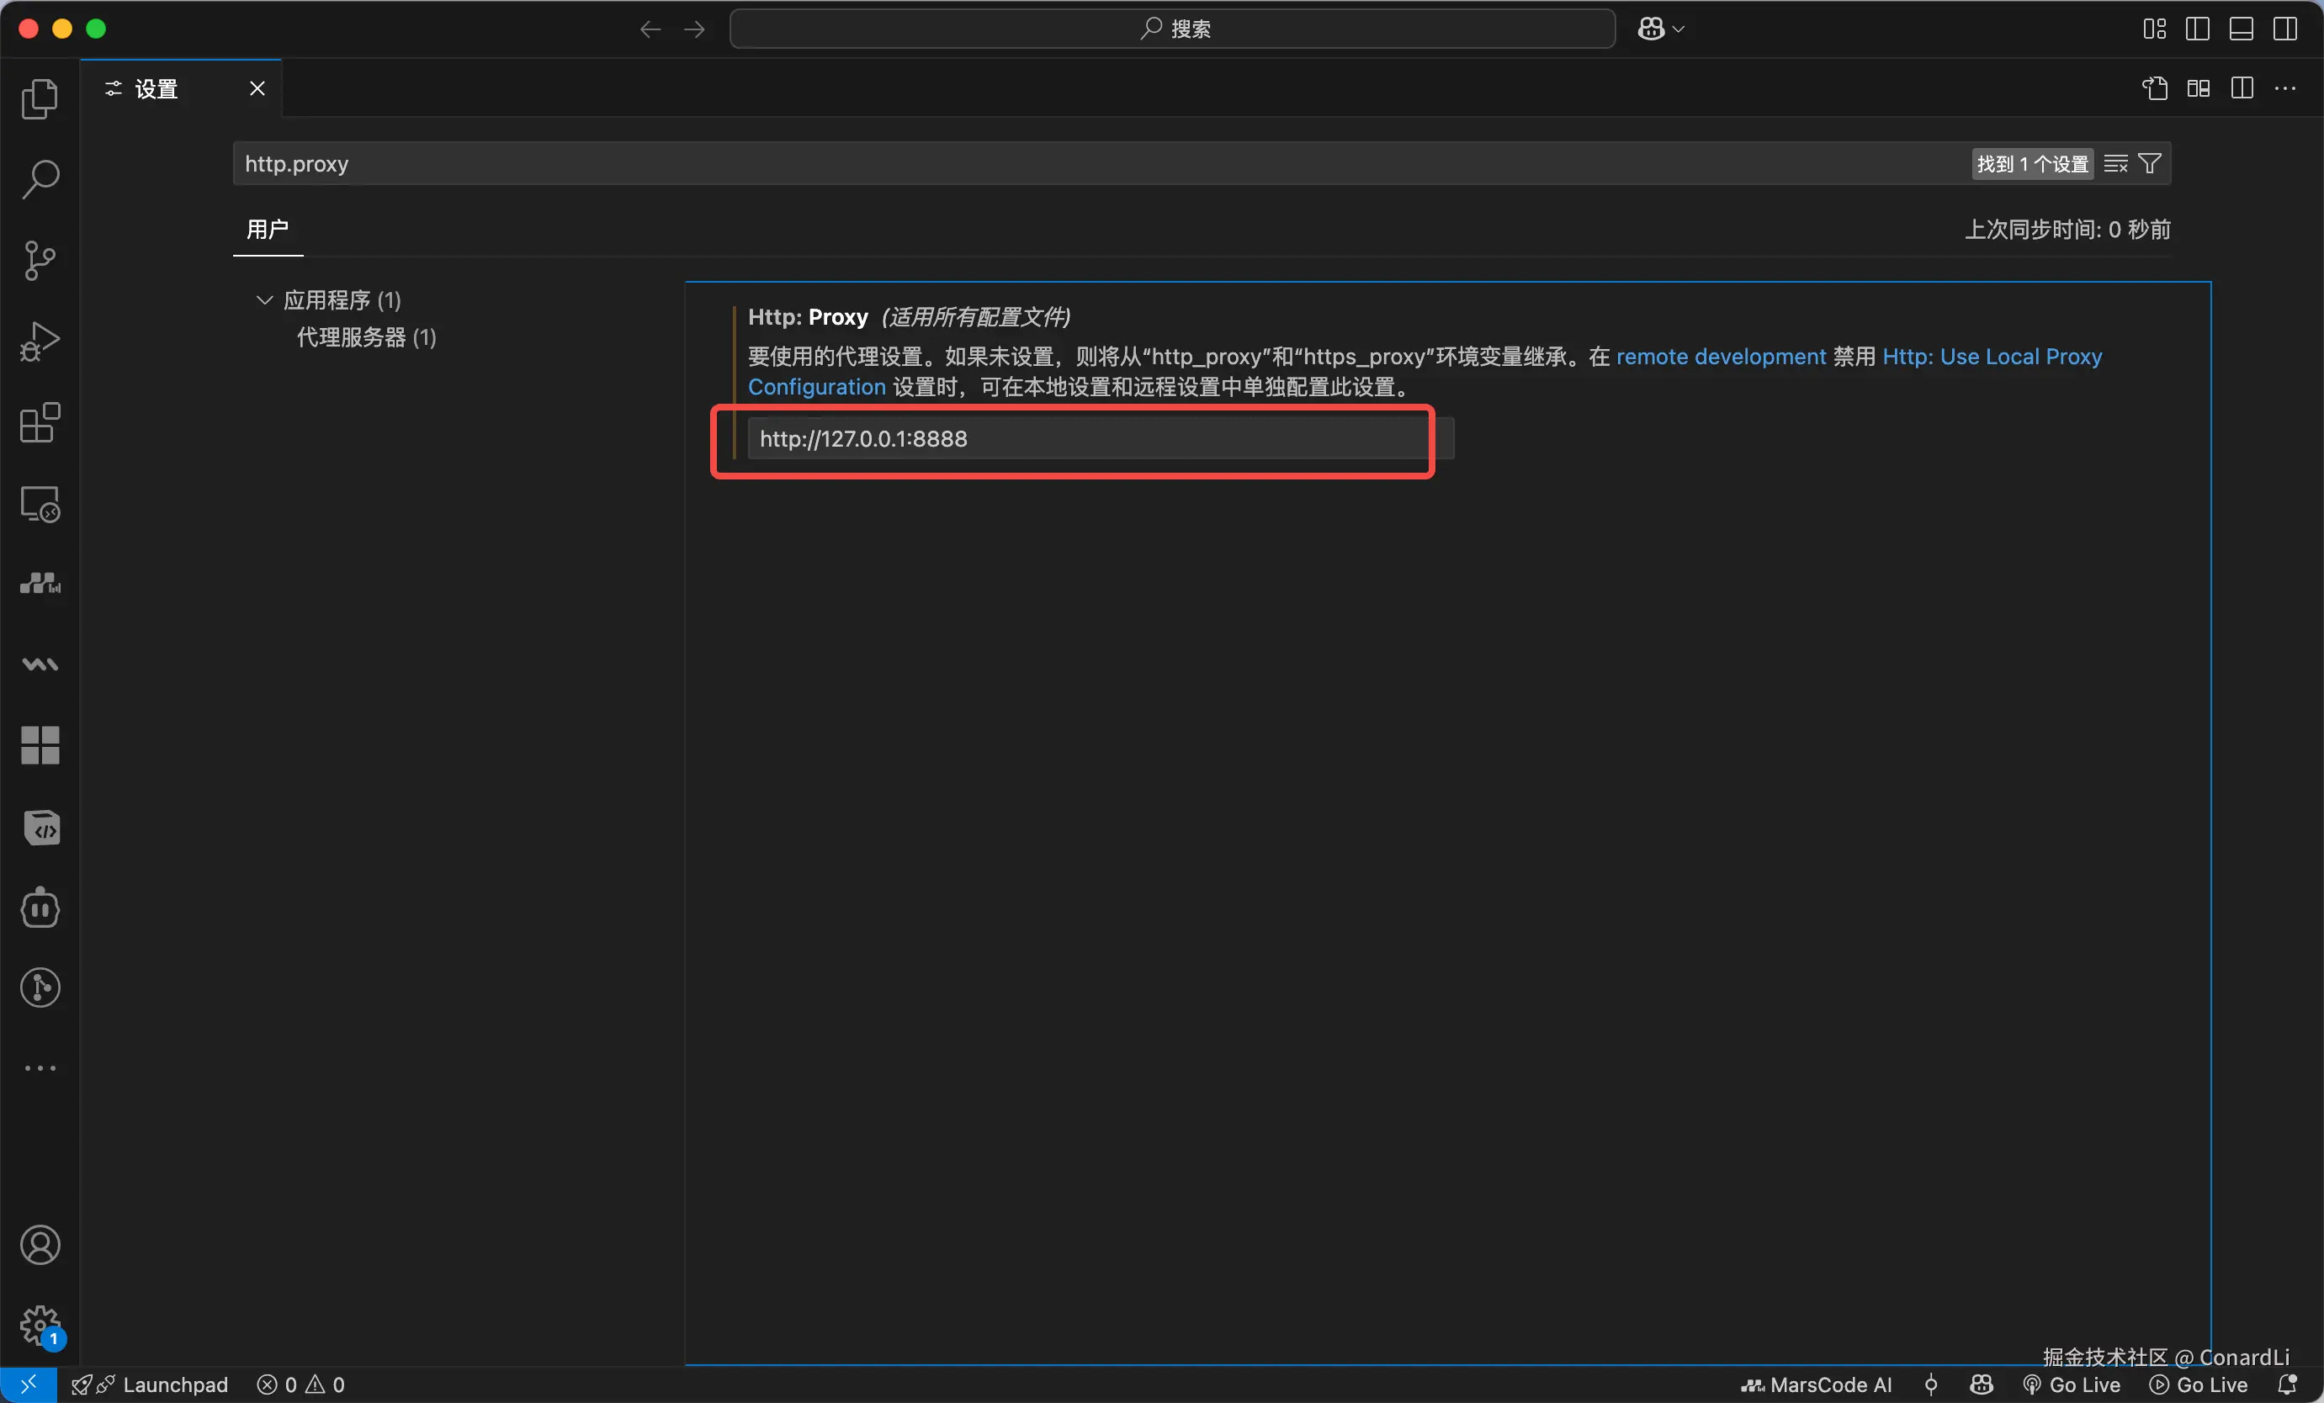Open the Source Control view
The image size is (2324, 1403).
click(x=40, y=260)
